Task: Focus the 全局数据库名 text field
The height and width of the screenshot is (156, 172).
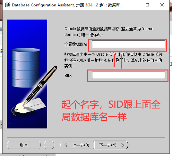Action: pyautogui.click(x=128, y=44)
